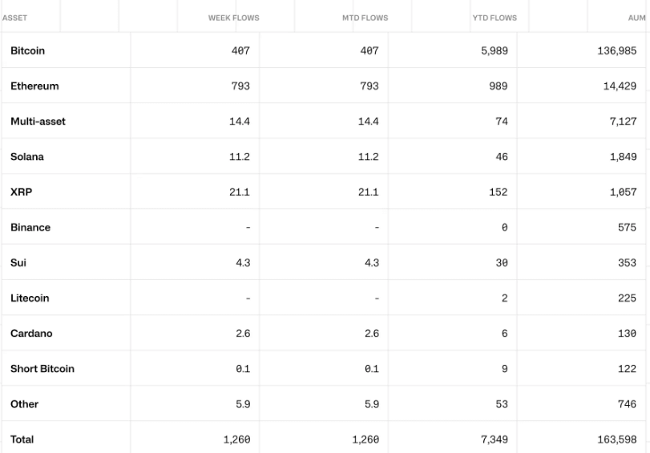This screenshot has height=453, width=650.
Task: Click the Cardano asset name
Action: (x=31, y=334)
